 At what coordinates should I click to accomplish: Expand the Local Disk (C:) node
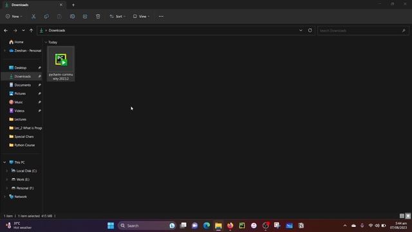click(x=7, y=171)
